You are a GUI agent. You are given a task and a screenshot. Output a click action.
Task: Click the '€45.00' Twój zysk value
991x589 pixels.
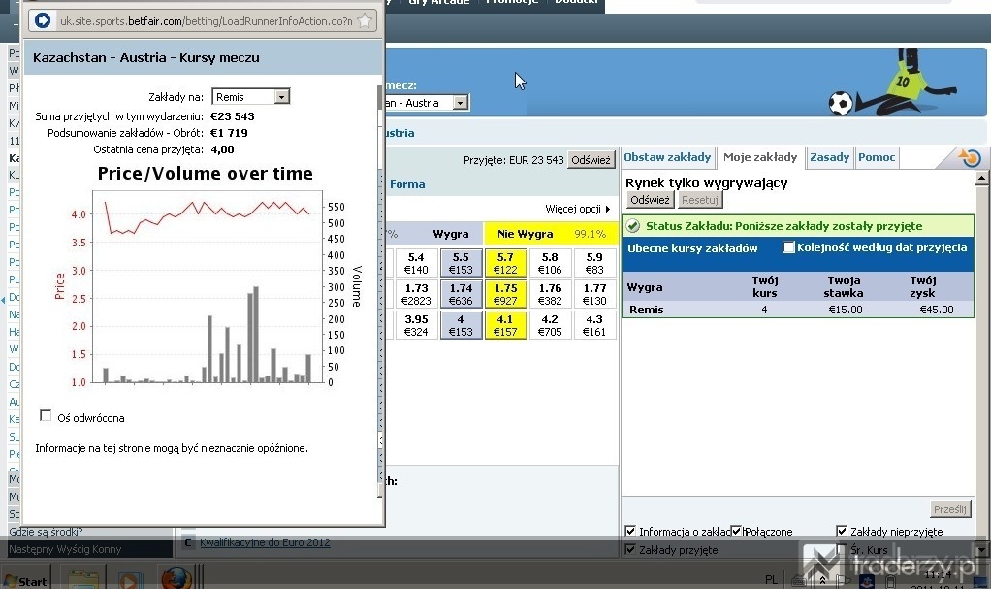point(937,310)
